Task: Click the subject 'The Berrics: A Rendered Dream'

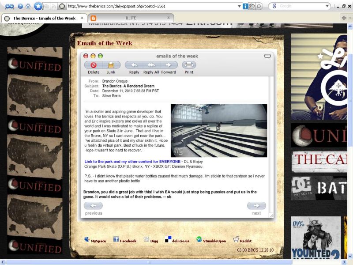Action: point(128,86)
